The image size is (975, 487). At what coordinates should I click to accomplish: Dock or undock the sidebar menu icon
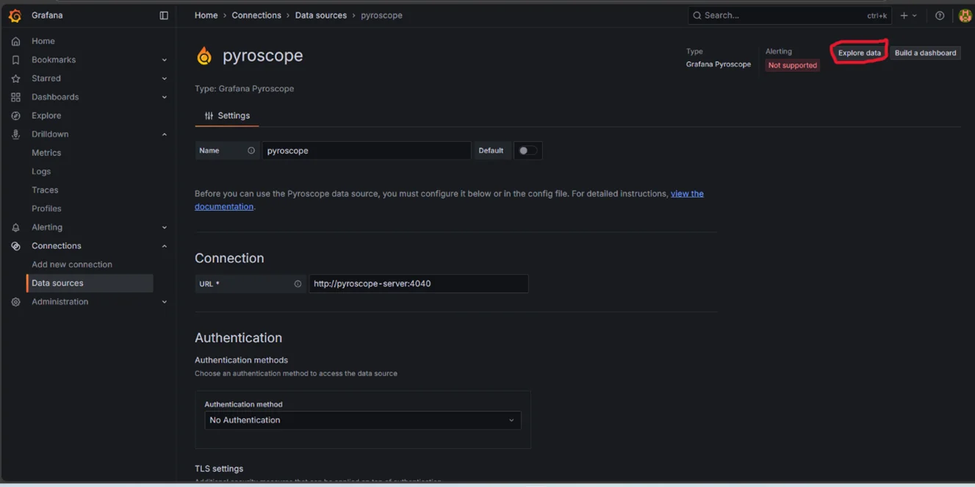pos(164,15)
